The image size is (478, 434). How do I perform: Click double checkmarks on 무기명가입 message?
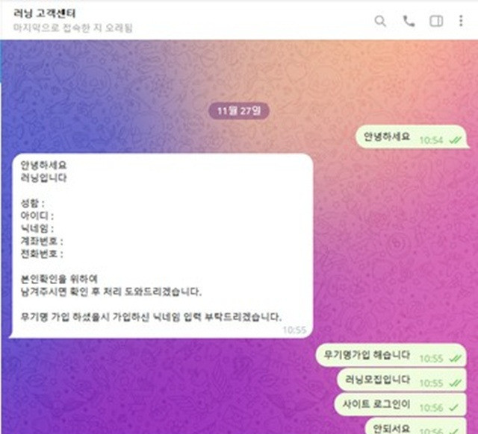(455, 359)
